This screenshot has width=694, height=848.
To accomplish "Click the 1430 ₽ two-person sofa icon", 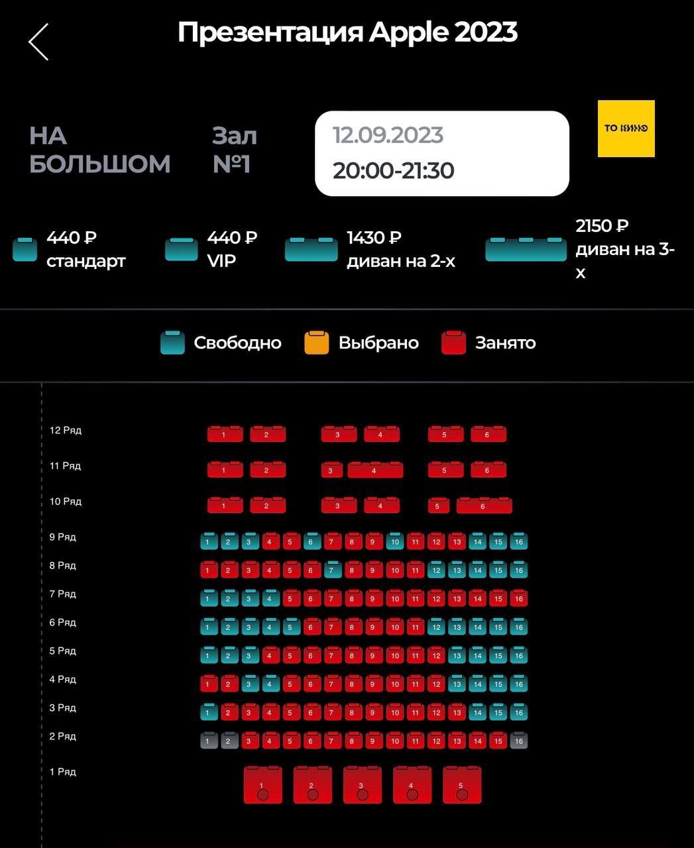I will click(x=311, y=249).
